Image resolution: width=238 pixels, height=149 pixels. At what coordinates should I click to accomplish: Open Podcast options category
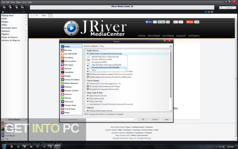(68, 87)
